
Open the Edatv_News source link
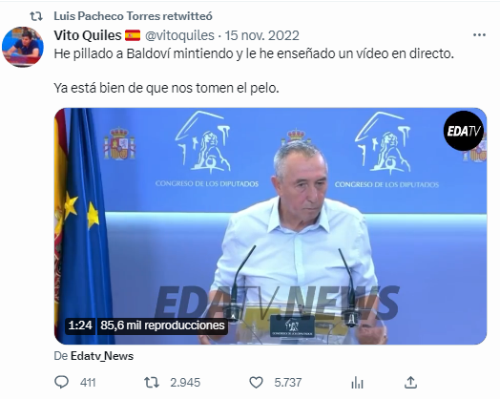click(x=102, y=356)
